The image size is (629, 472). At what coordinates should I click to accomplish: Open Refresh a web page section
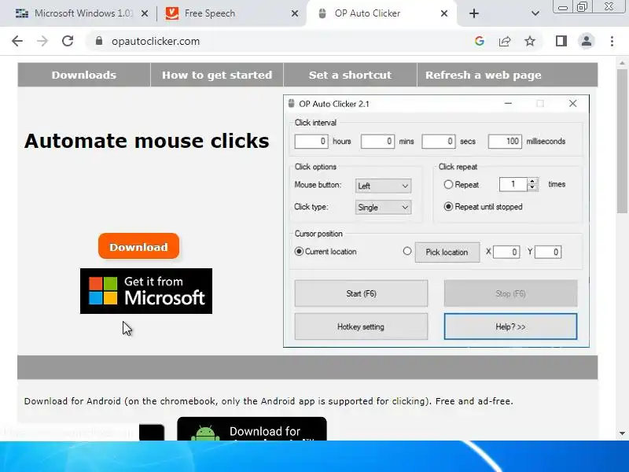(x=484, y=75)
